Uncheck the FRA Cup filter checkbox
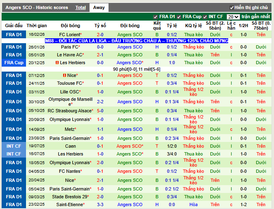This screenshot has height=209, width=274. coord(179,17)
